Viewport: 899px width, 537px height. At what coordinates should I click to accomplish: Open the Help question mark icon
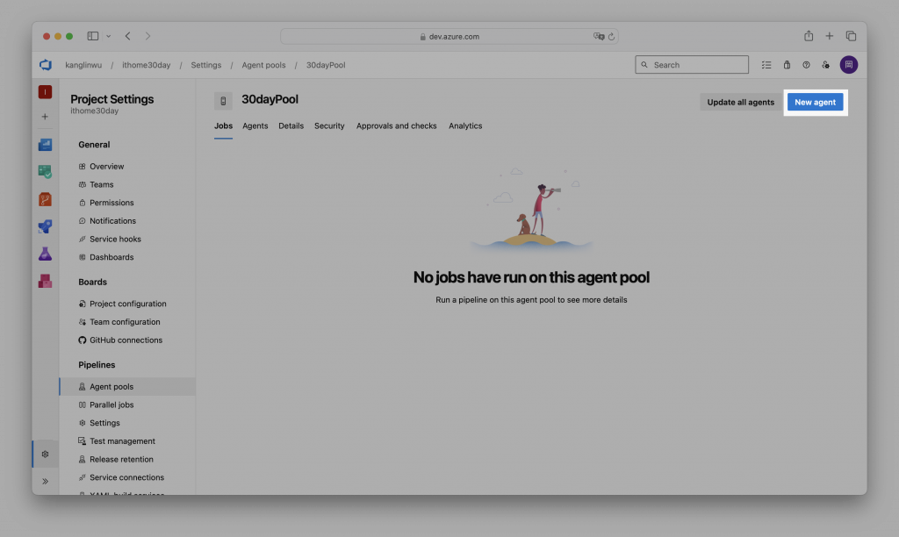pyautogui.click(x=806, y=65)
